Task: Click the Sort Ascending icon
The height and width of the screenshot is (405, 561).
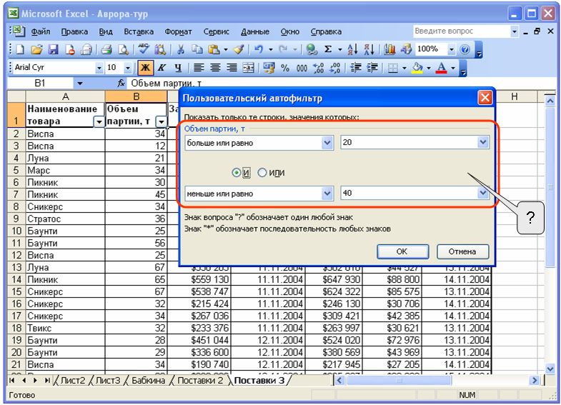Action: 353,49
